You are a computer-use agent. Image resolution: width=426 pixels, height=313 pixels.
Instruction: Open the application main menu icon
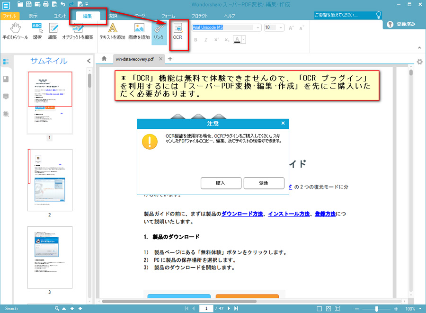(x=6, y=5)
